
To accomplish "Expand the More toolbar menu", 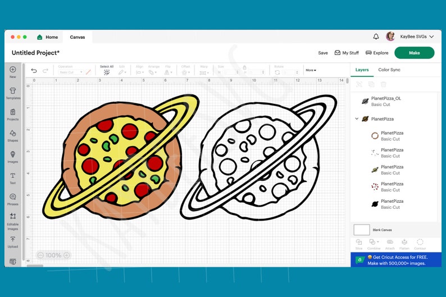I will (x=311, y=70).
